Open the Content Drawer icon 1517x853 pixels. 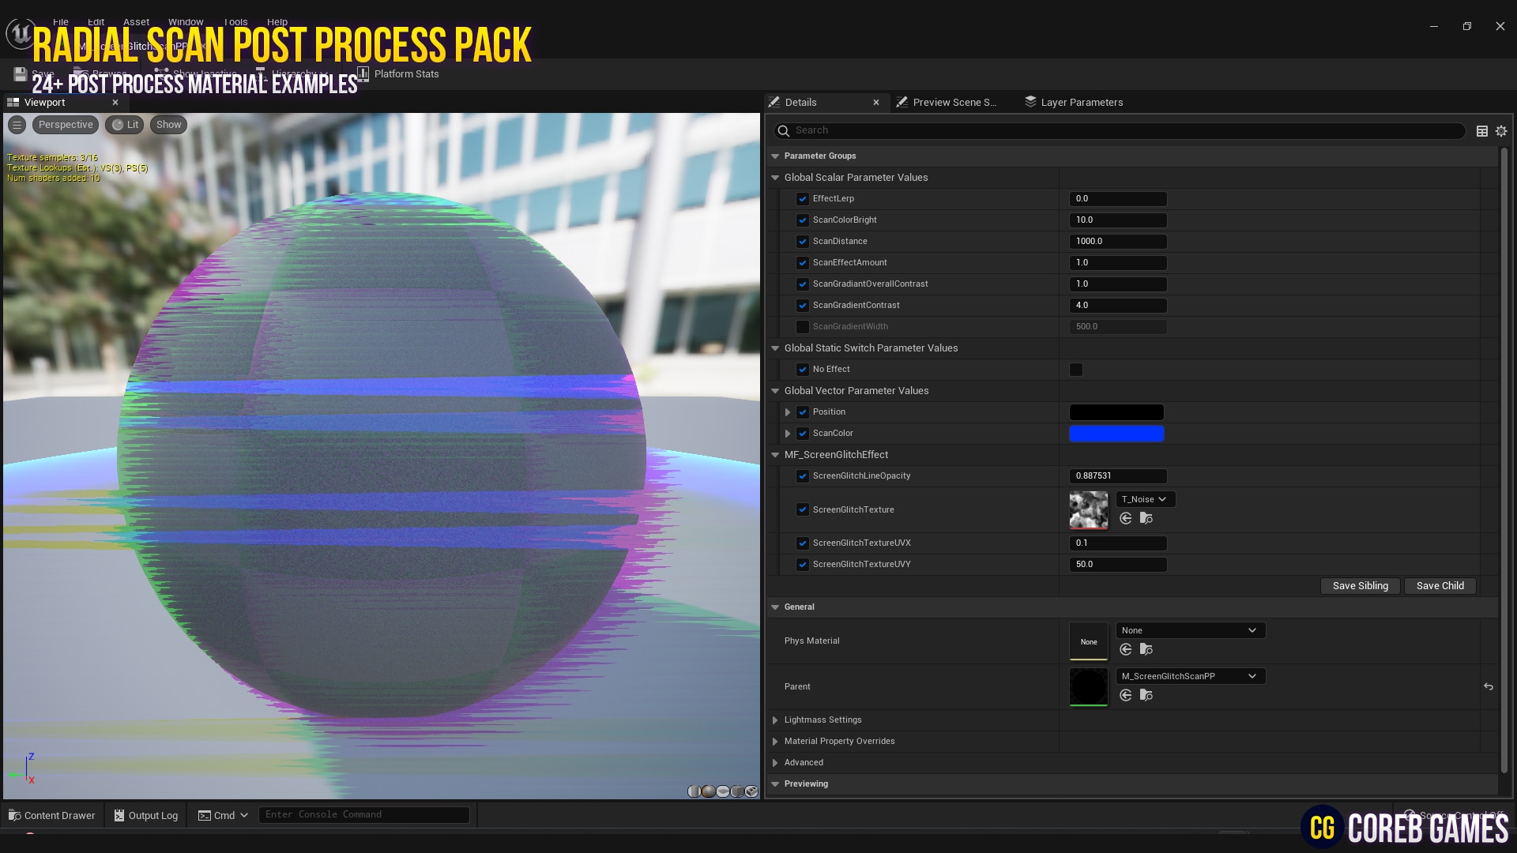(x=14, y=815)
